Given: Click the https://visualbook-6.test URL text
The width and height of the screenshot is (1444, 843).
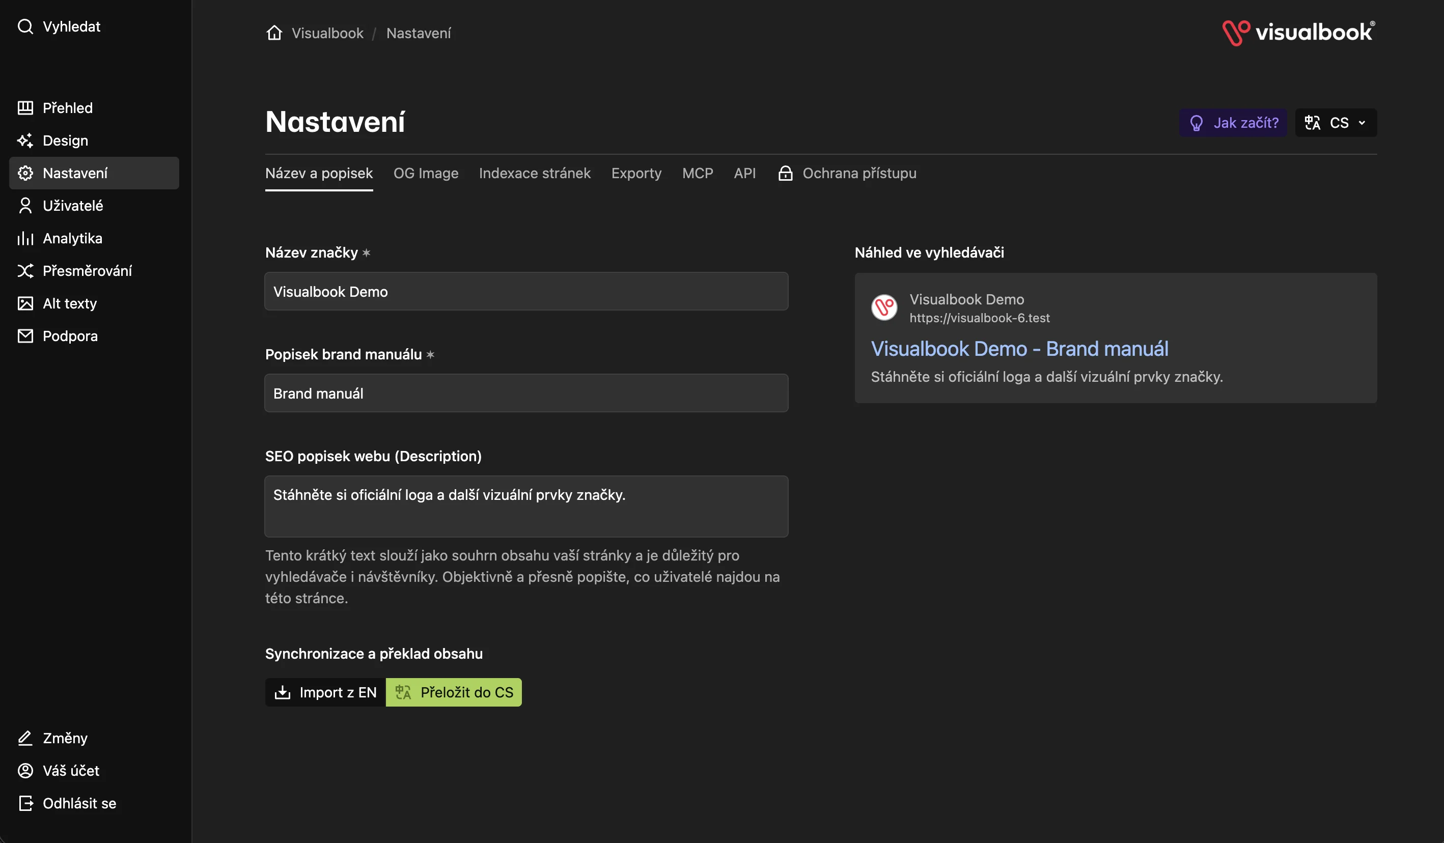Looking at the screenshot, I should tap(979, 318).
